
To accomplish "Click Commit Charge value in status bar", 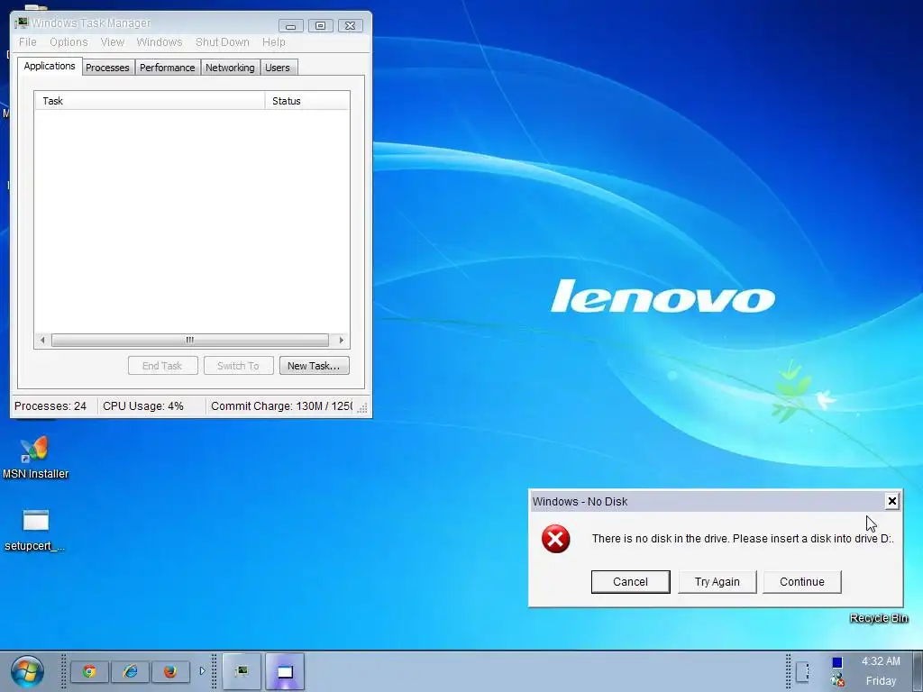I will (281, 406).
